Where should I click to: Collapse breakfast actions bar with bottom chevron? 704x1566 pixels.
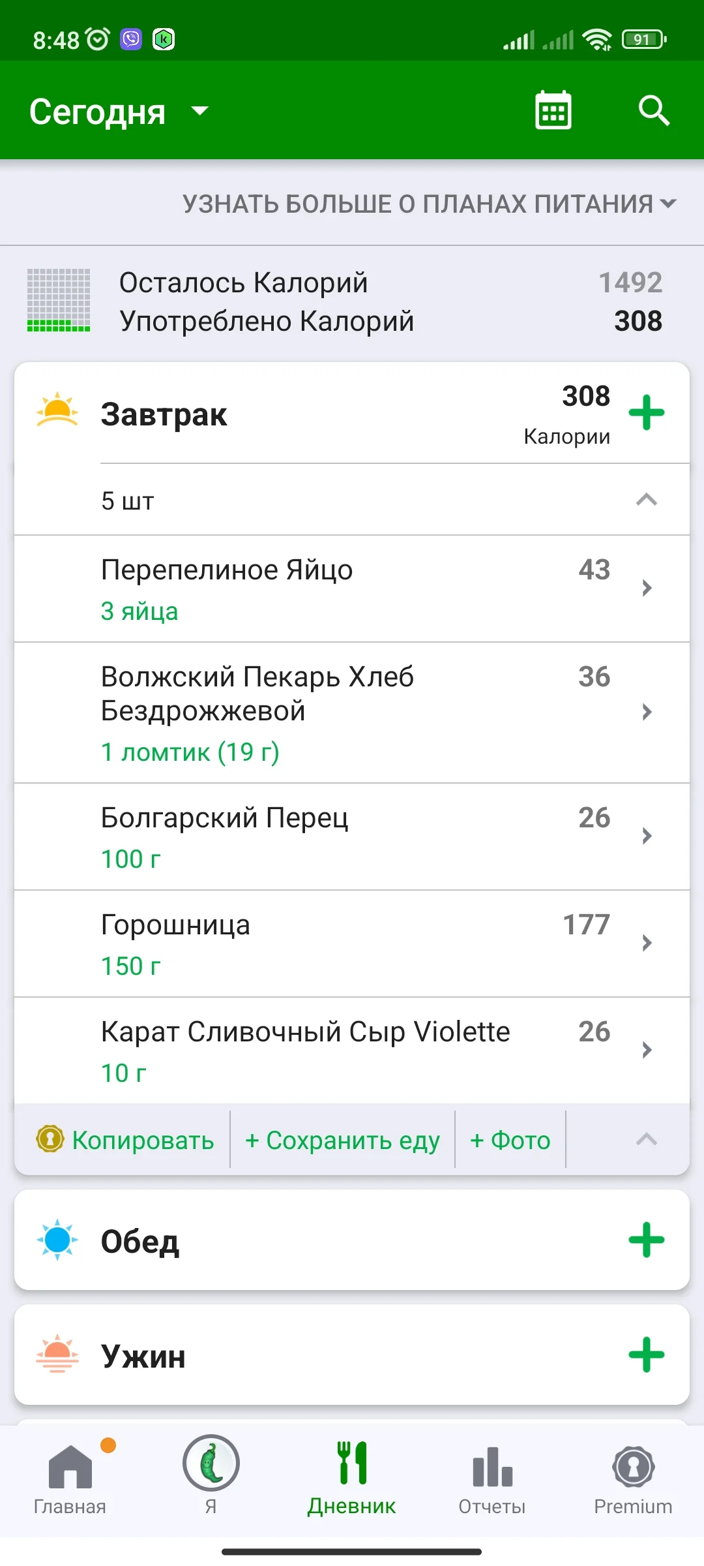646,1140
